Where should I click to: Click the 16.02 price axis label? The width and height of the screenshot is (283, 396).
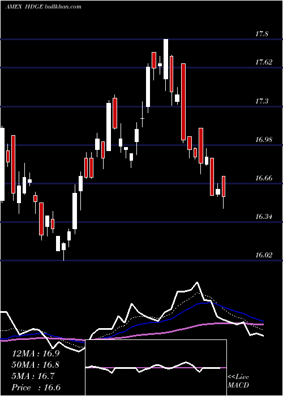pyautogui.click(x=264, y=255)
